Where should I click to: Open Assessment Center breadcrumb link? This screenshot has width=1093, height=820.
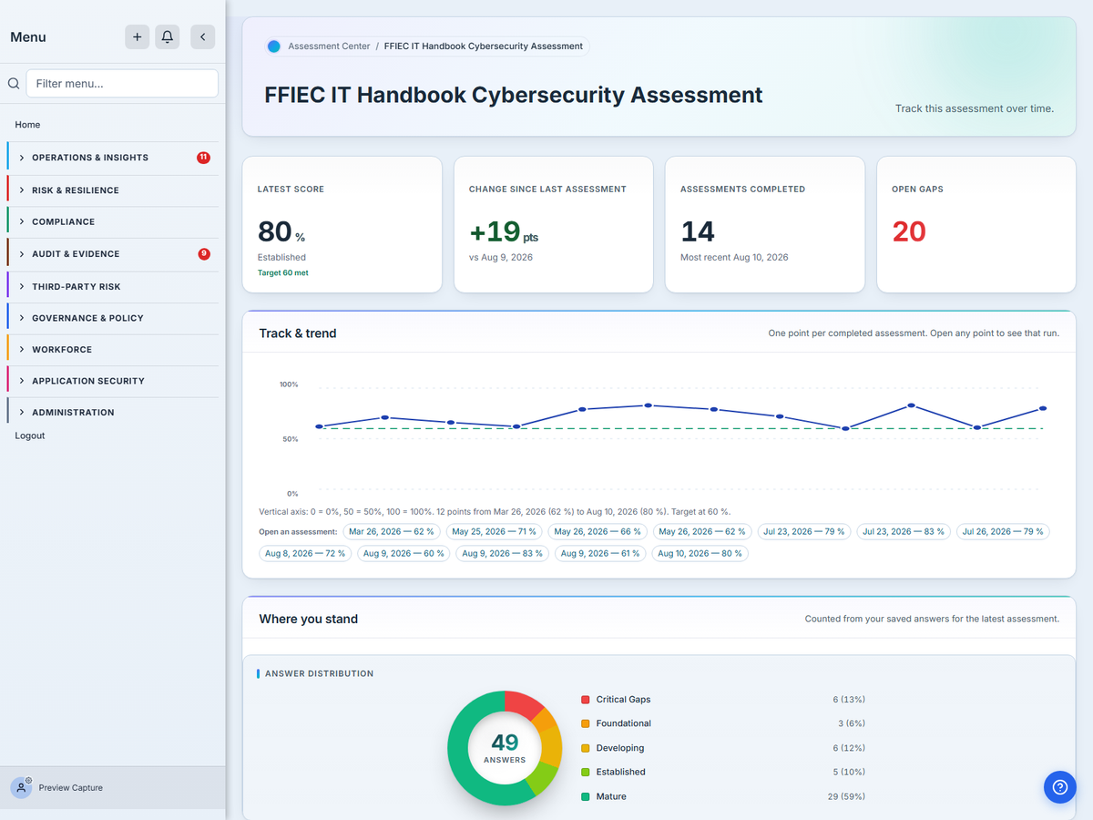(x=329, y=46)
